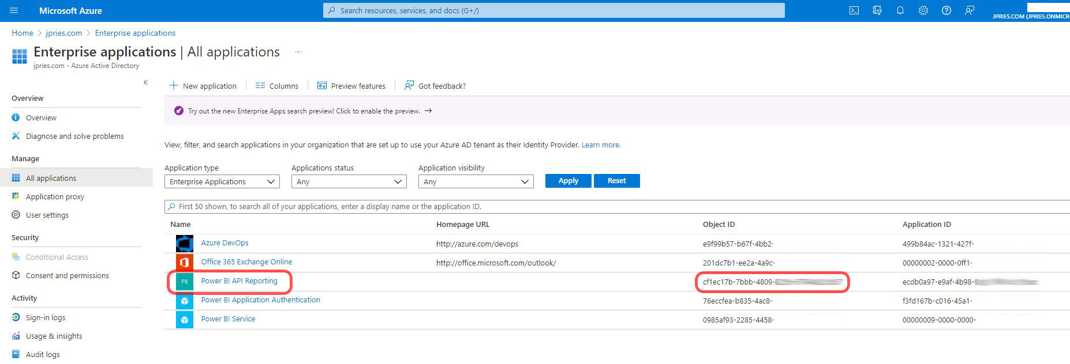
Task: Open portal settings gear icon
Action: [x=923, y=10]
